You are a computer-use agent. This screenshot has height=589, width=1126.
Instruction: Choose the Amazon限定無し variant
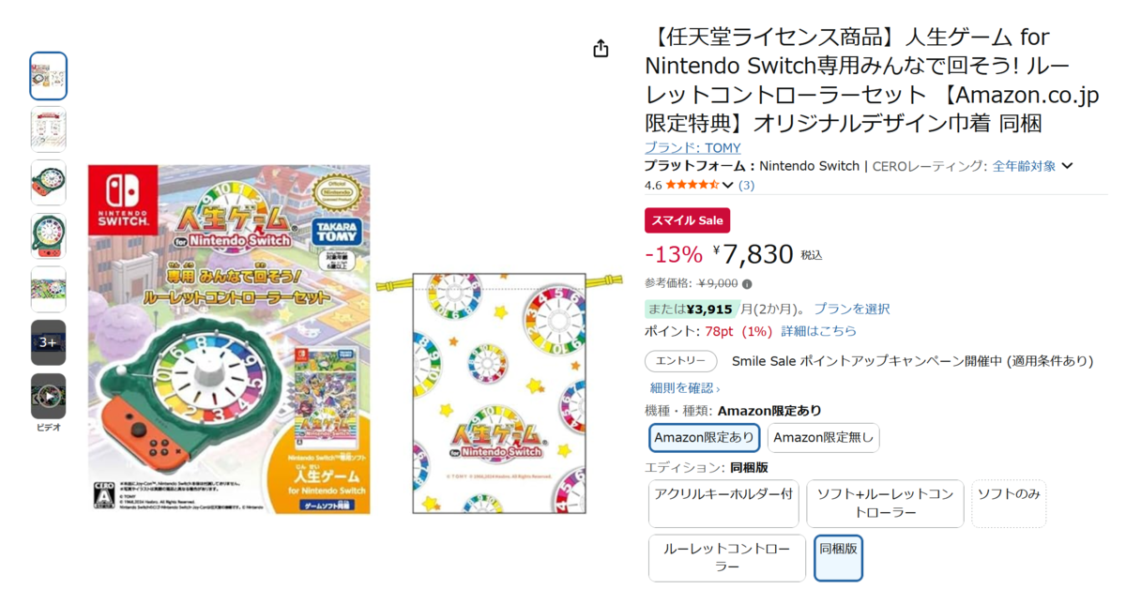tap(823, 438)
